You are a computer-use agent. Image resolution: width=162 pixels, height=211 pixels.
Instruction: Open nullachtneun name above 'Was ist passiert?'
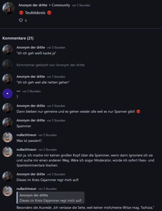pyautogui.click(x=26, y=135)
